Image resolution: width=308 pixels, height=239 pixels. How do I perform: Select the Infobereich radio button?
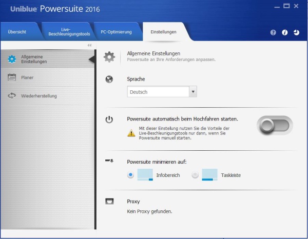pyautogui.click(x=130, y=175)
